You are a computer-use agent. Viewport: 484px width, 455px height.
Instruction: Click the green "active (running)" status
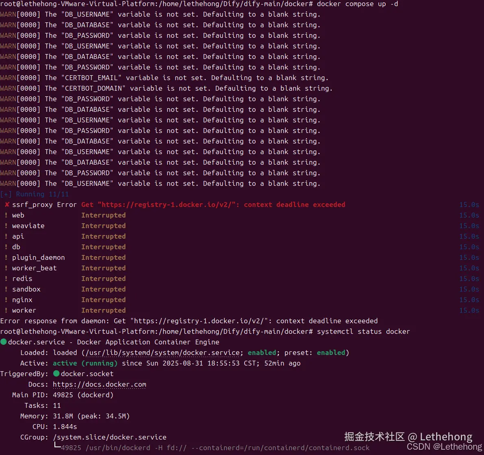pos(85,363)
